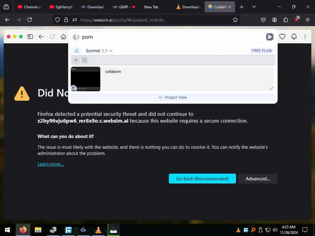Open File Explorer from taskbar

point(38,230)
